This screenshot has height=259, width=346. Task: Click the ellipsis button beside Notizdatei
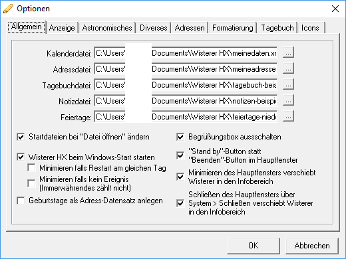click(x=288, y=100)
